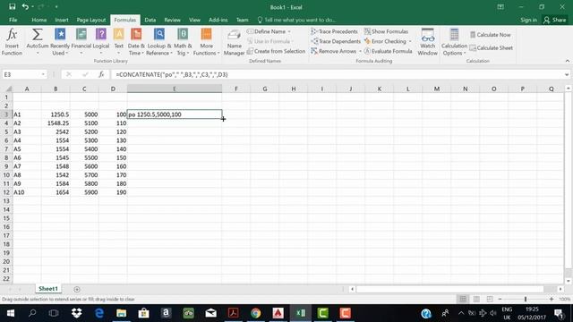Click Calculate Now
The width and height of the screenshot is (573, 322).
490,35
